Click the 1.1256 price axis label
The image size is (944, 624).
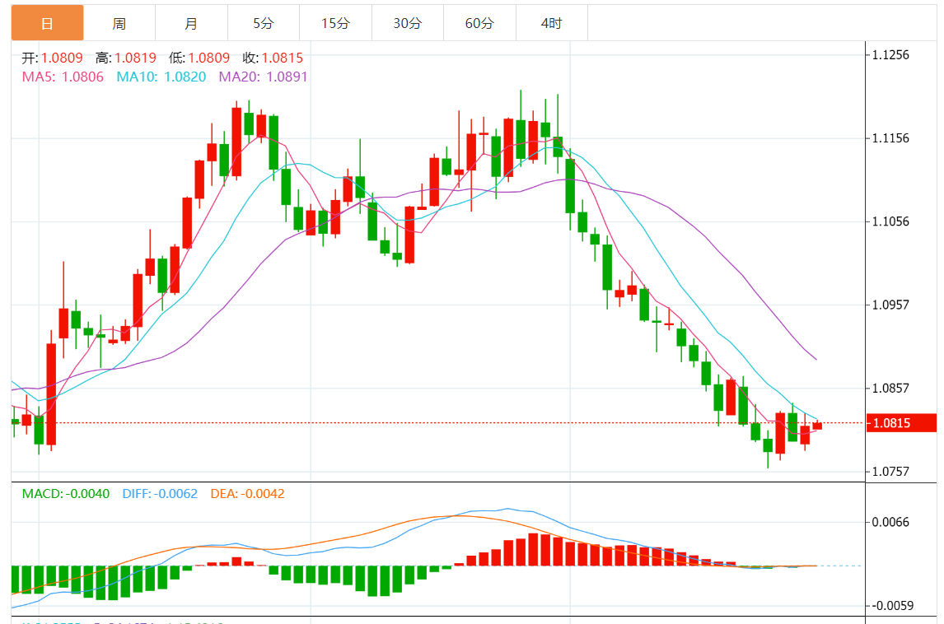(x=890, y=55)
